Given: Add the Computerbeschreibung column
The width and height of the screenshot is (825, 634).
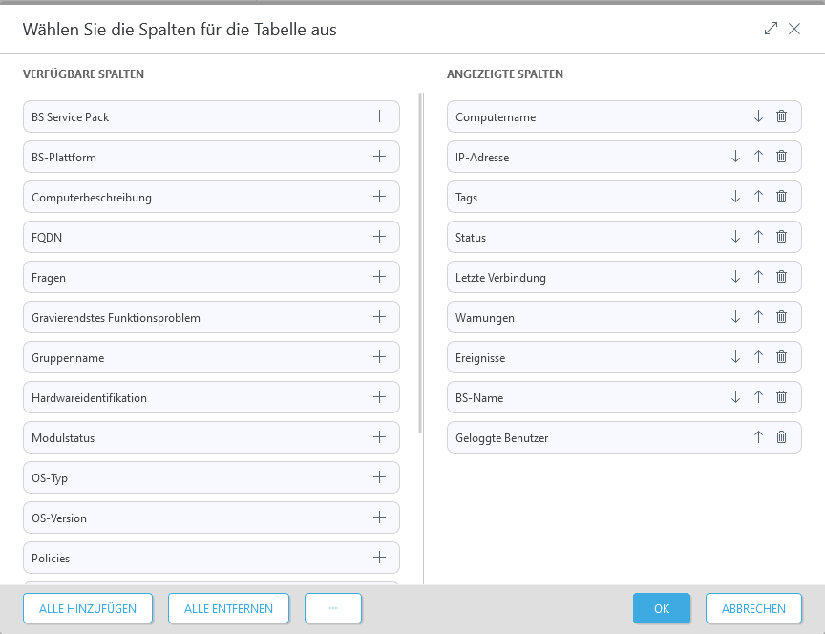Looking at the screenshot, I should tap(379, 197).
